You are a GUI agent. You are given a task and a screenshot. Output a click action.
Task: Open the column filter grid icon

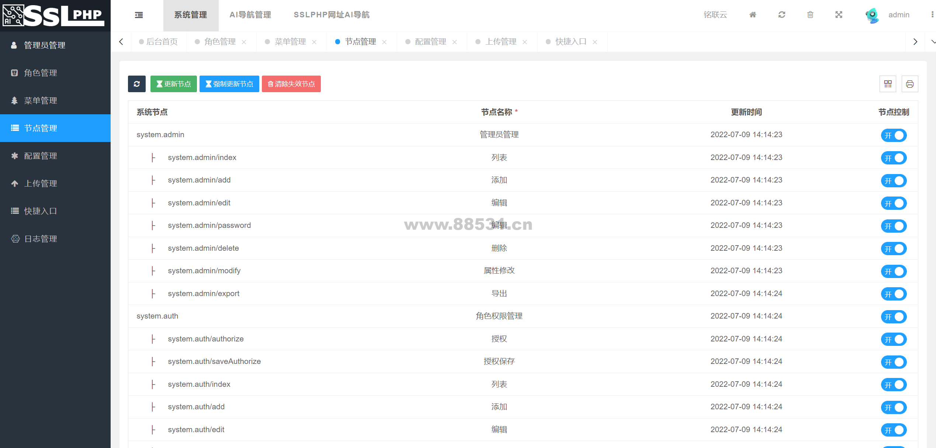point(888,84)
